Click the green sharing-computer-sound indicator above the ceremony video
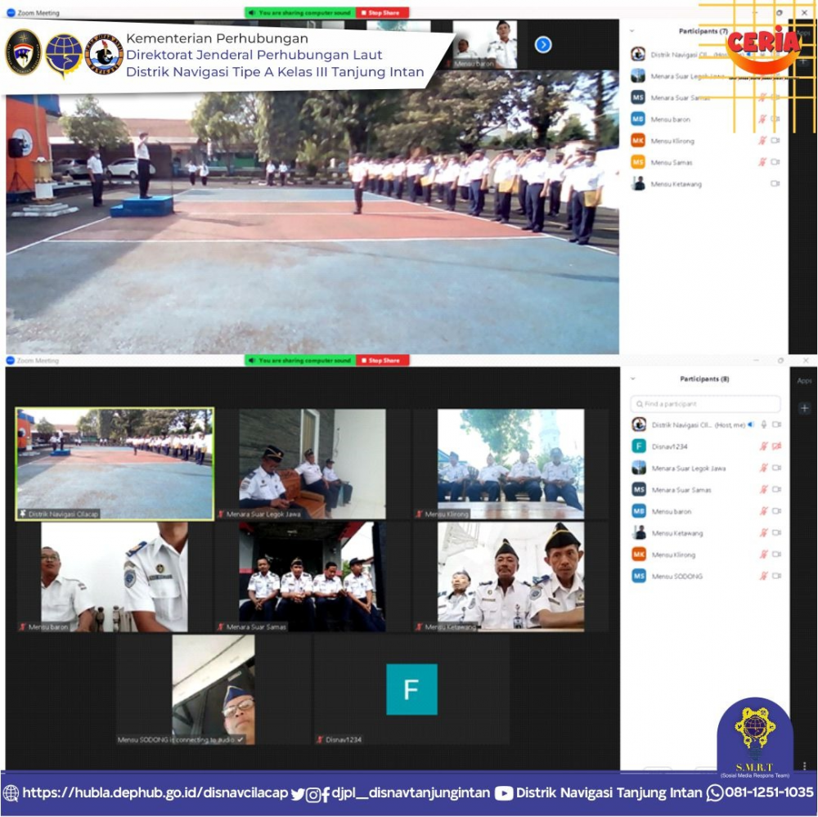Image resolution: width=818 pixels, height=817 pixels. click(x=300, y=12)
